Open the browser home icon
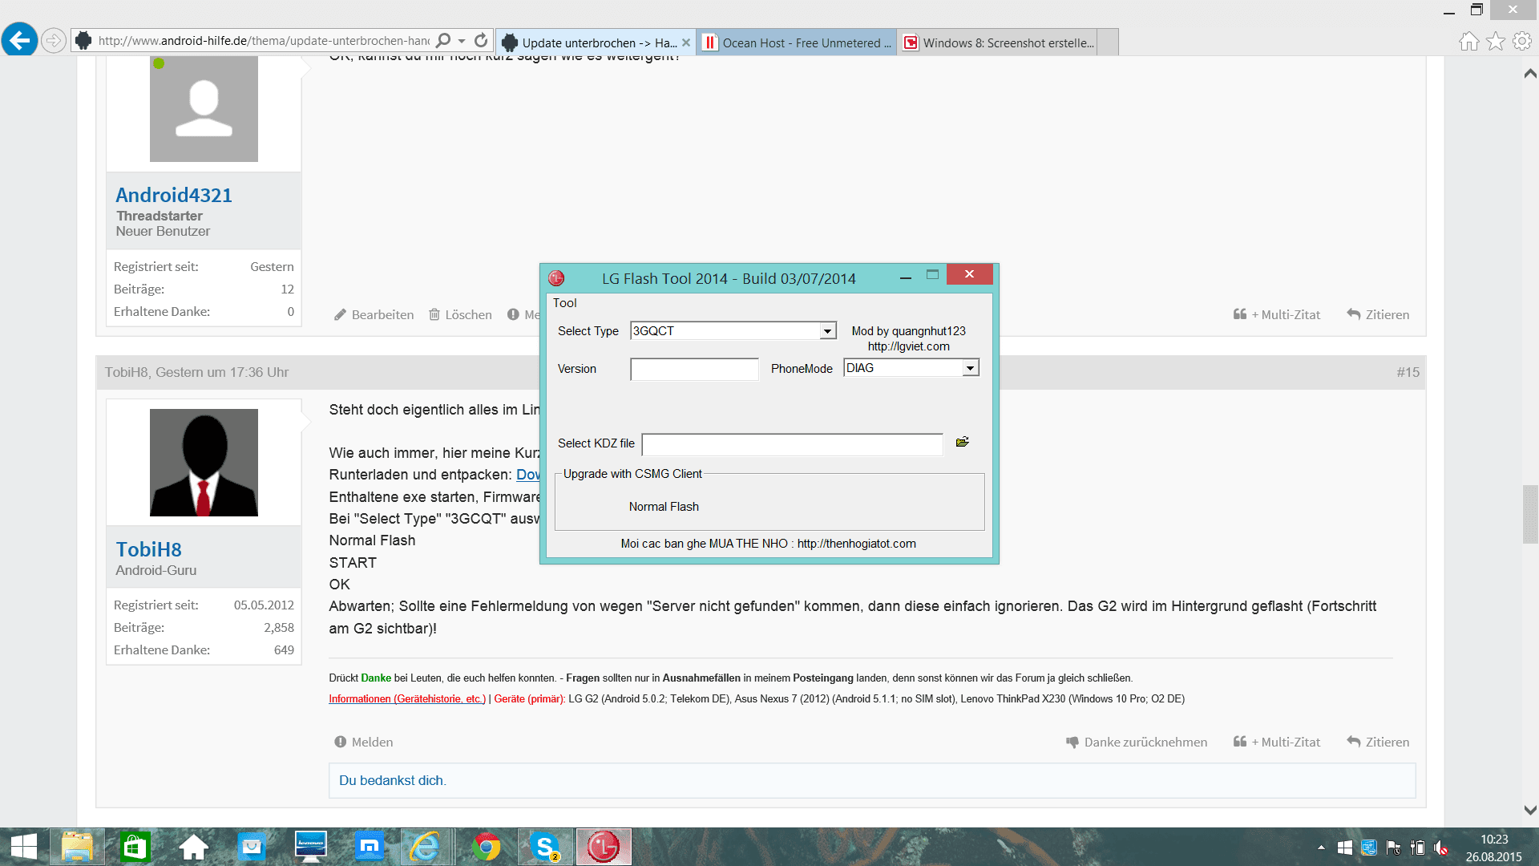Viewport: 1539px width, 866px height. [1468, 41]
